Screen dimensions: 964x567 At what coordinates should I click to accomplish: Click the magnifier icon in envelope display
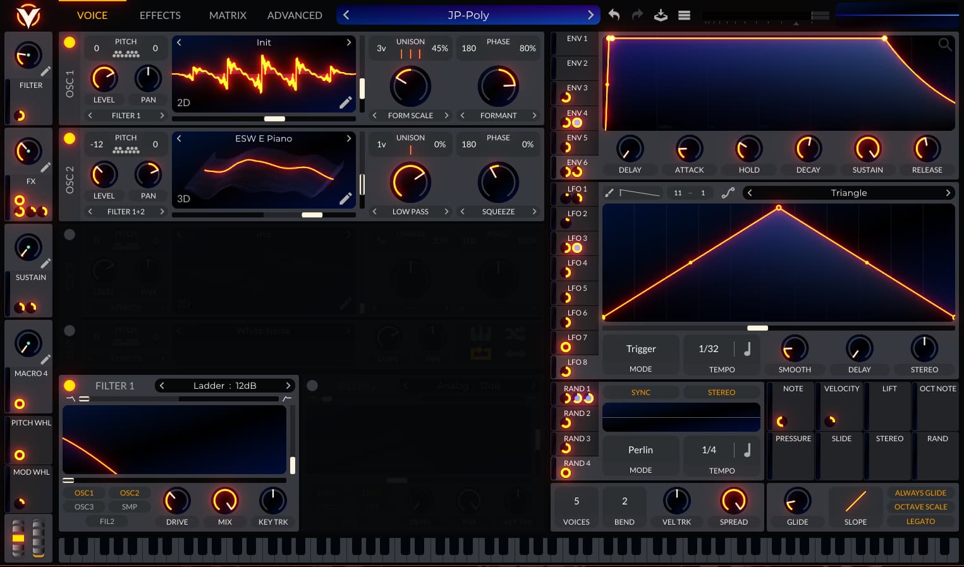point(944,44)
